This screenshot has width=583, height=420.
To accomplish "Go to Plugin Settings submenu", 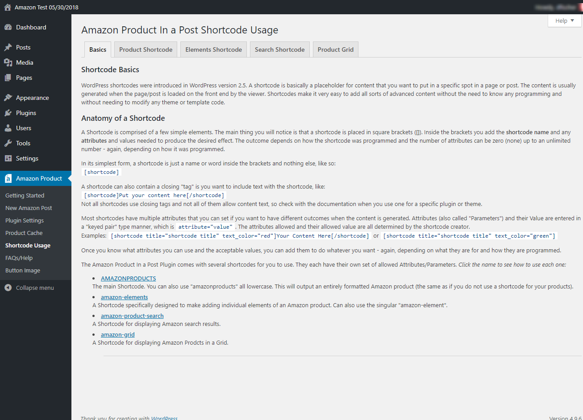I will click(25, 220).
